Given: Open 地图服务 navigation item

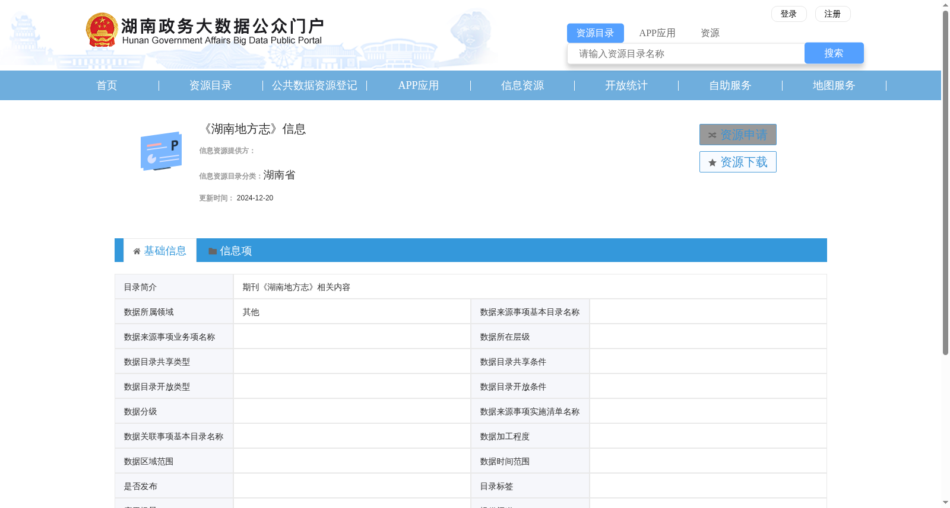Looking at the screenshot, I should [x=834, y=85].
